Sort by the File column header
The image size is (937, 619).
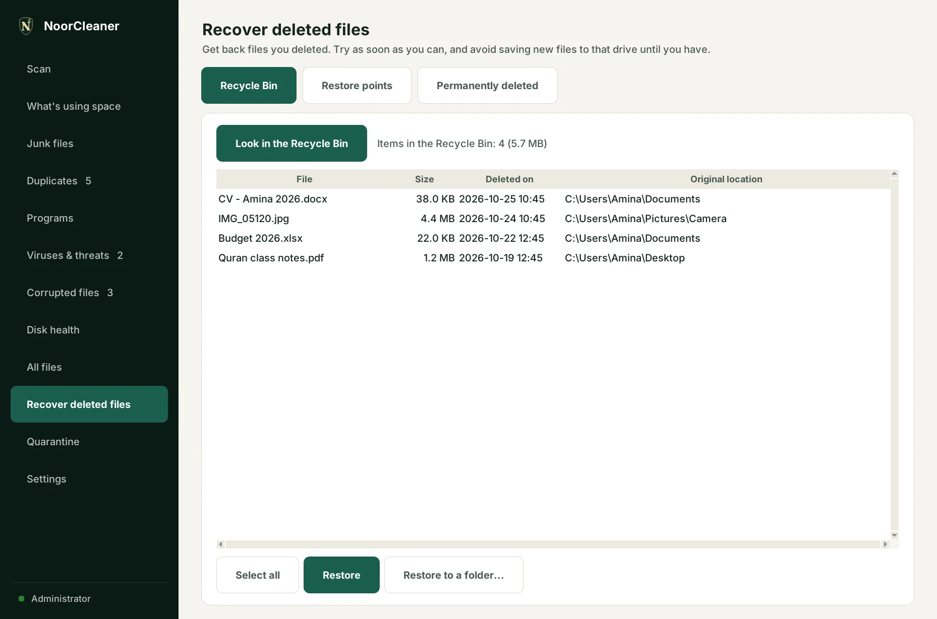point(305,179)
